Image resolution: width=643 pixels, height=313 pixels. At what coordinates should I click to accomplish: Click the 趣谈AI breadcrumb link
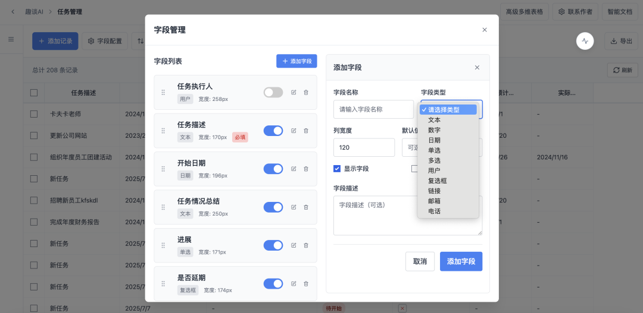tap(34, 12)
